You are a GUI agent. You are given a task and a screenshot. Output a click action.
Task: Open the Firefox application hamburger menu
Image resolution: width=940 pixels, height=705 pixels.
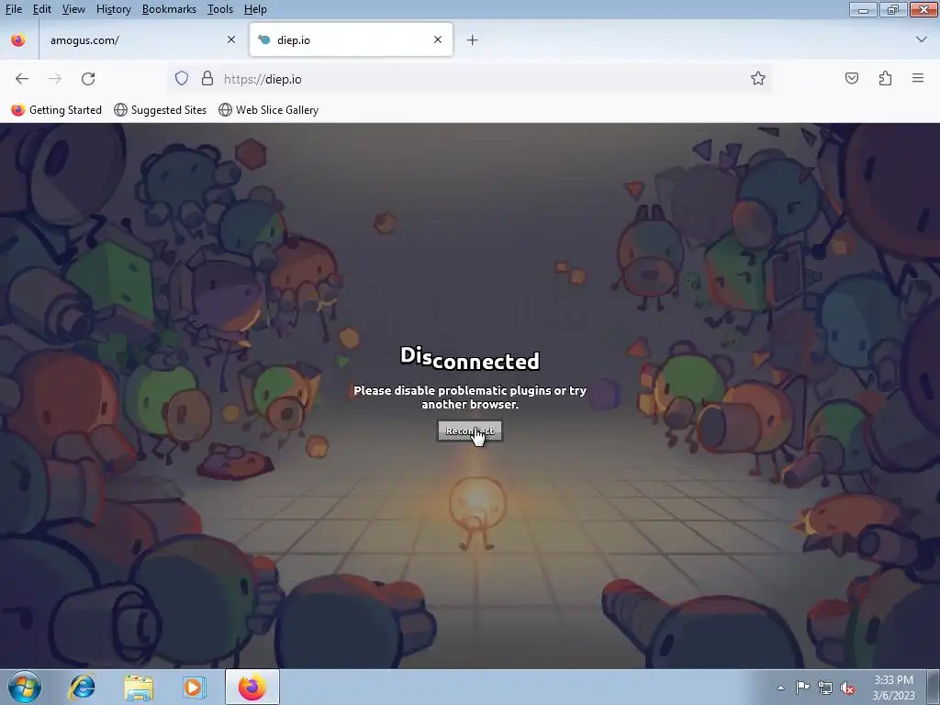(918, 79)
